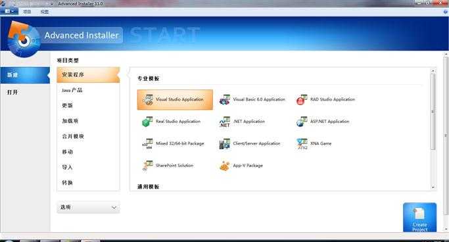Open the 项目 menu in menu bar
The height and width of the screenshot is (242, 449).
click(27, 12)
